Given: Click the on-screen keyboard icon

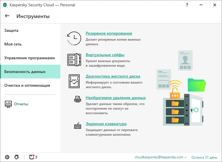Looking at the screenshot, I should pyautogui.click(x=78, y=126).
